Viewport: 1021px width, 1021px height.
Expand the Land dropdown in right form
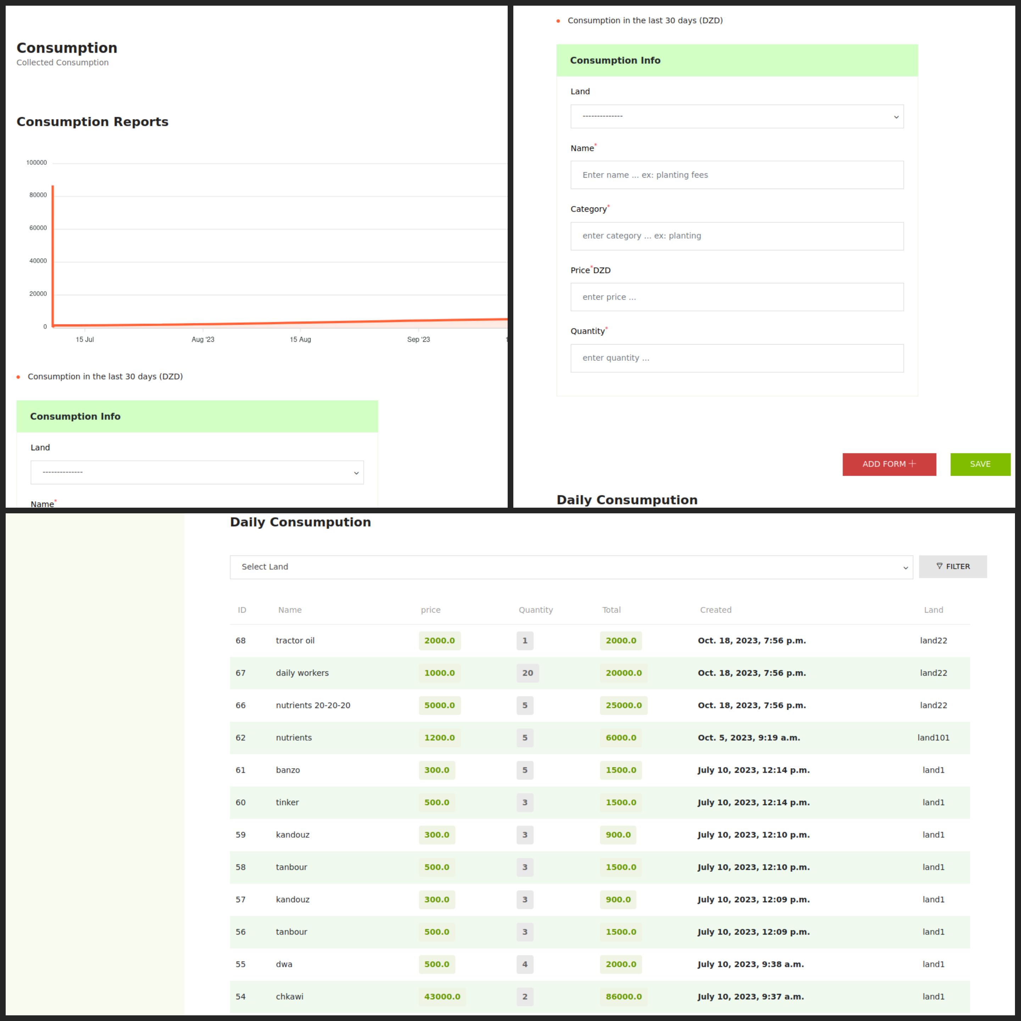pos(737,116)
